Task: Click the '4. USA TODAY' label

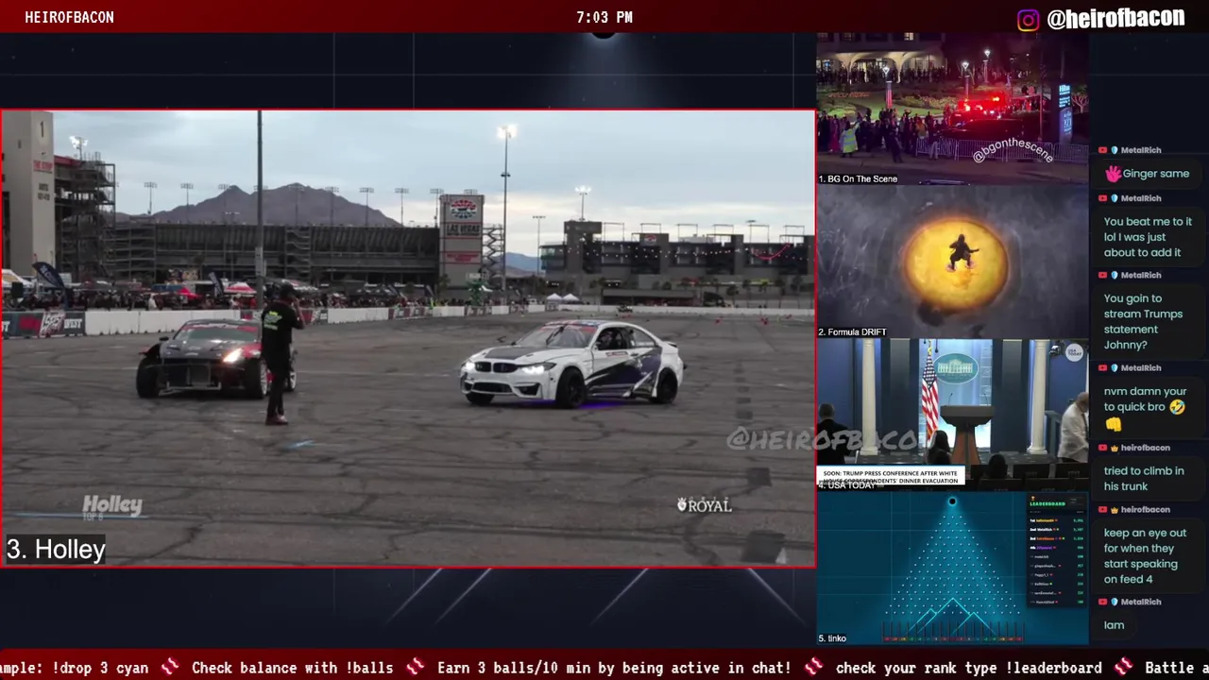Action: click(x=846, y=485)
